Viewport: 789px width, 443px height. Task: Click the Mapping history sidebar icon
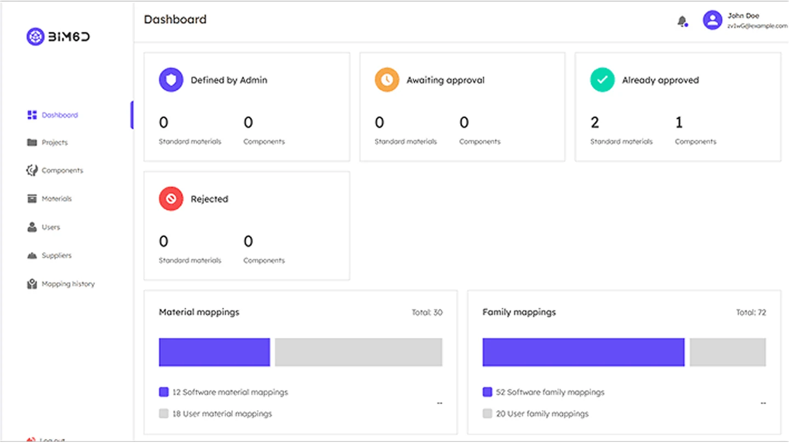click(32, 284)
